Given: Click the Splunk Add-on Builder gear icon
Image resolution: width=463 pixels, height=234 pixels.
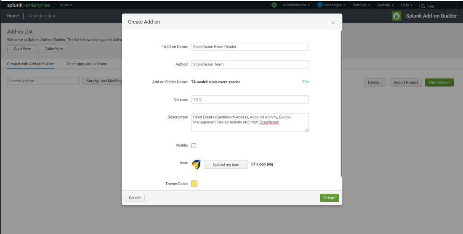Looking at the screenshot, I should click(396, 16).
